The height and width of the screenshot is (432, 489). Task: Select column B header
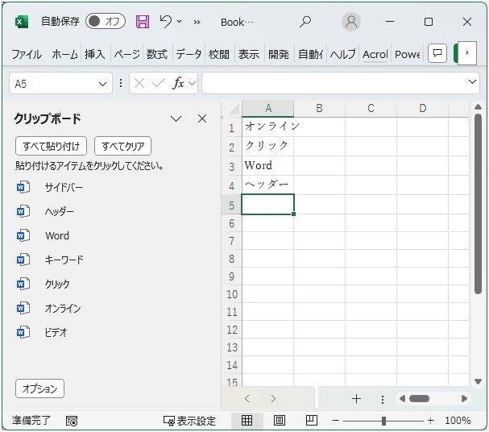tap(319, 108)
